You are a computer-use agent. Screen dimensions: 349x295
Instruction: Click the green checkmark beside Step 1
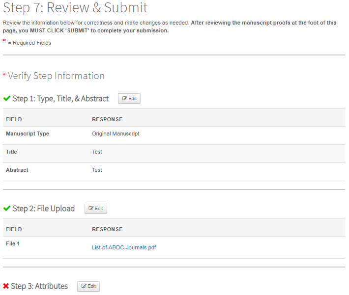tap(7, 99)
